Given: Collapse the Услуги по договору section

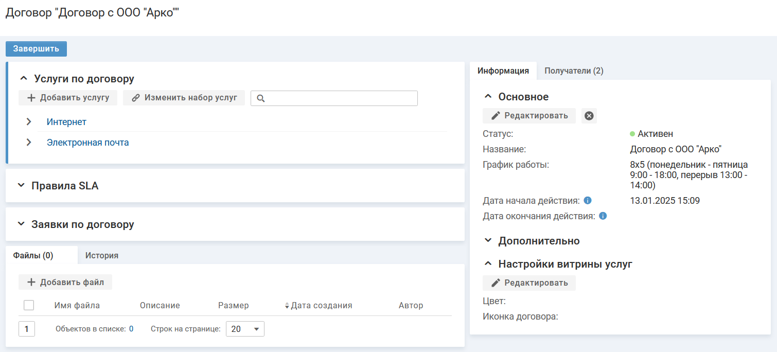Looking at the screenshot, I should click(23, 79).
